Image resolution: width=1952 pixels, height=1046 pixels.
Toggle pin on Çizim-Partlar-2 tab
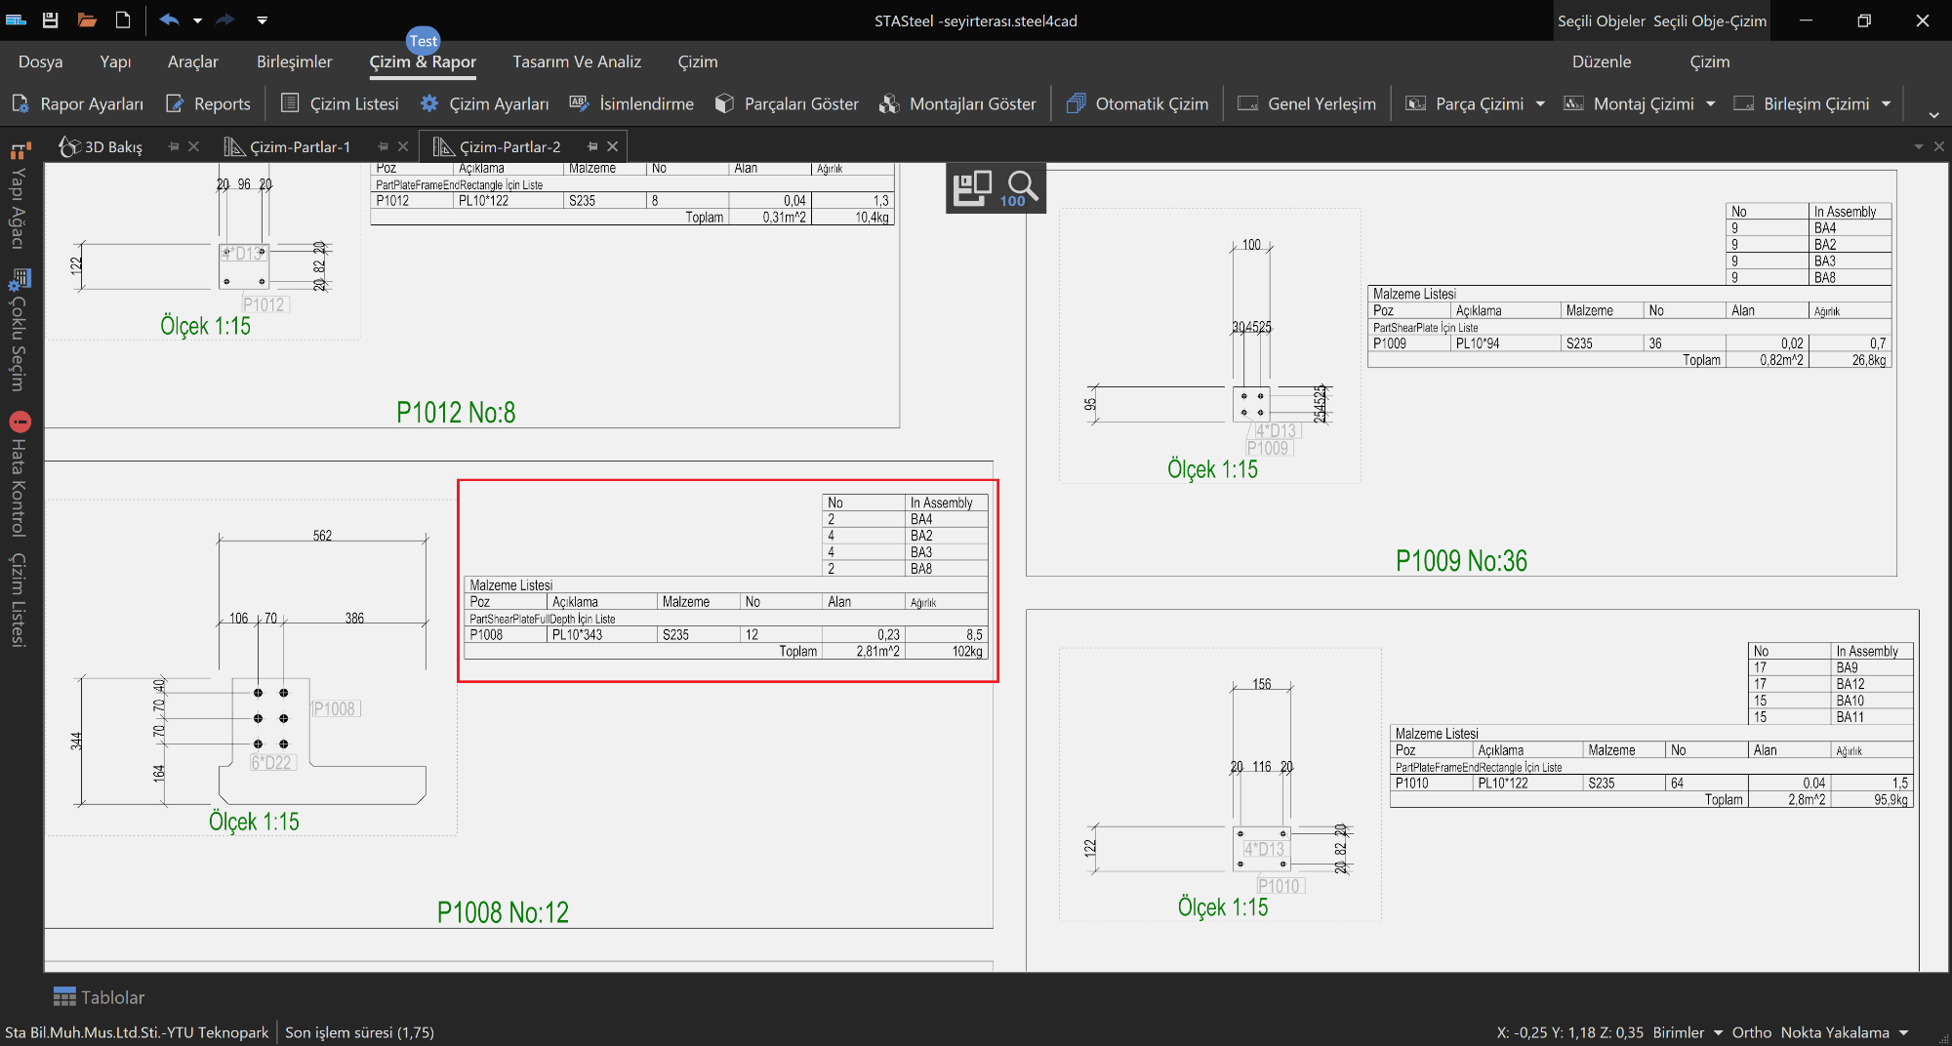(591, 146)
